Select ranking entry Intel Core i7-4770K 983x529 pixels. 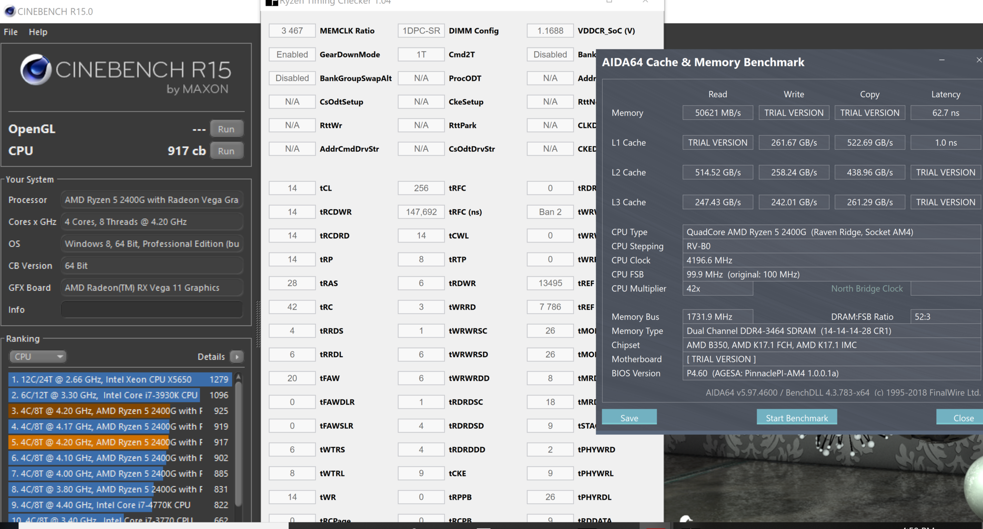(x=120, y=505)
